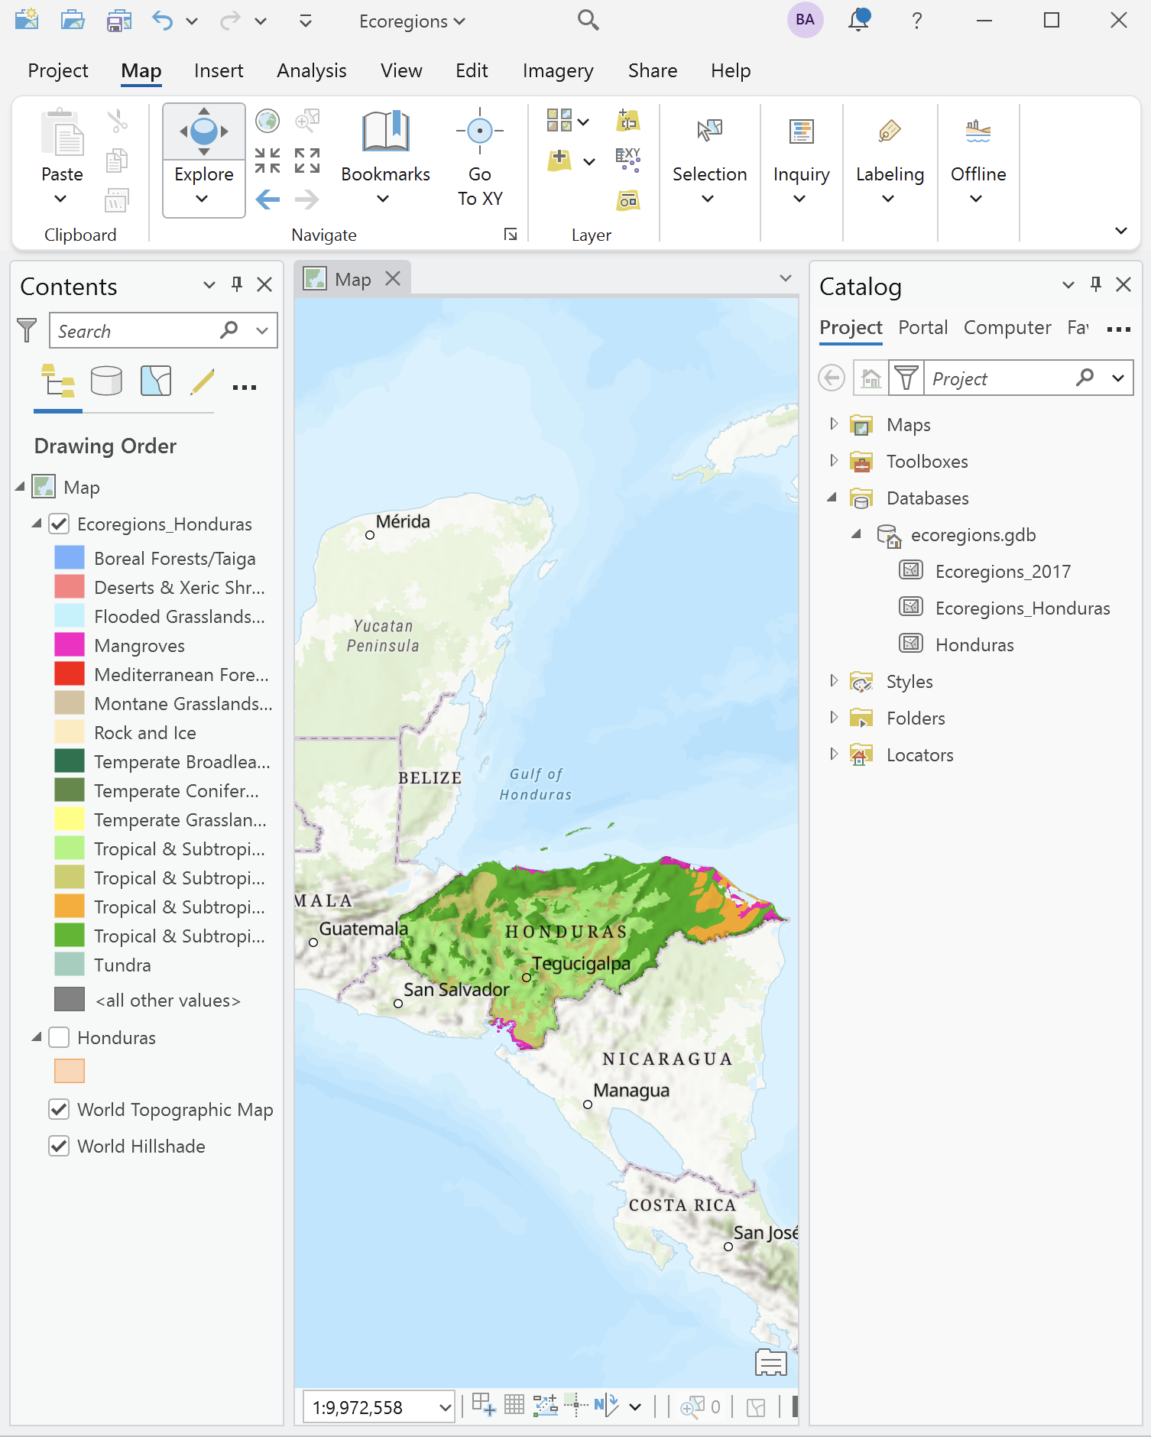The image size is (1151, 1437).
Task: Open the Analysis ribbon tab
Action: (x=312, y=71)
